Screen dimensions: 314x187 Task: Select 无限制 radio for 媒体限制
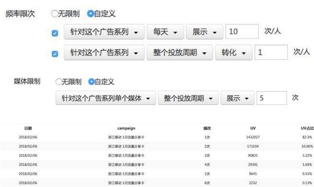(x=59, y=82)
